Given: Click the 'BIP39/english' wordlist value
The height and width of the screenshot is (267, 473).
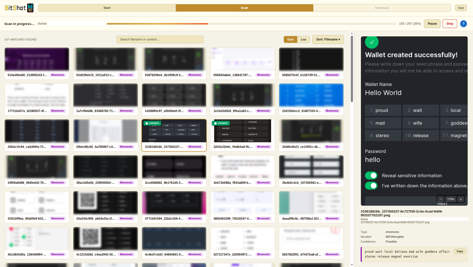Looking at the screenshot, I should click(395, 237).
